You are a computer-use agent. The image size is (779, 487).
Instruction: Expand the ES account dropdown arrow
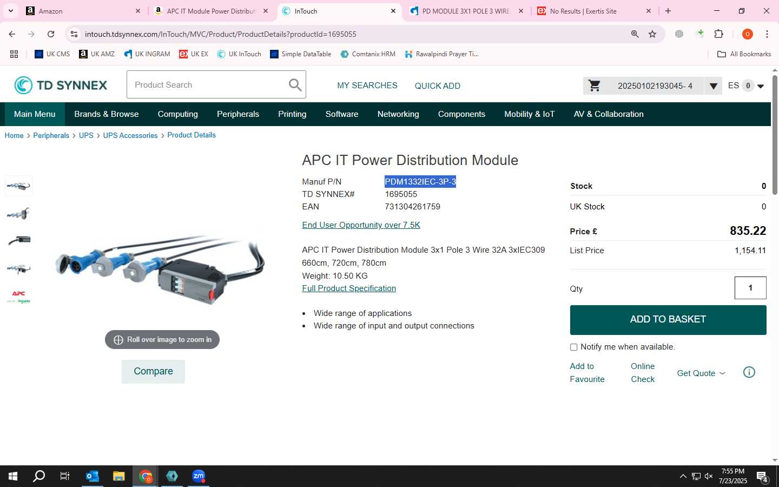(x=761, y=86)
